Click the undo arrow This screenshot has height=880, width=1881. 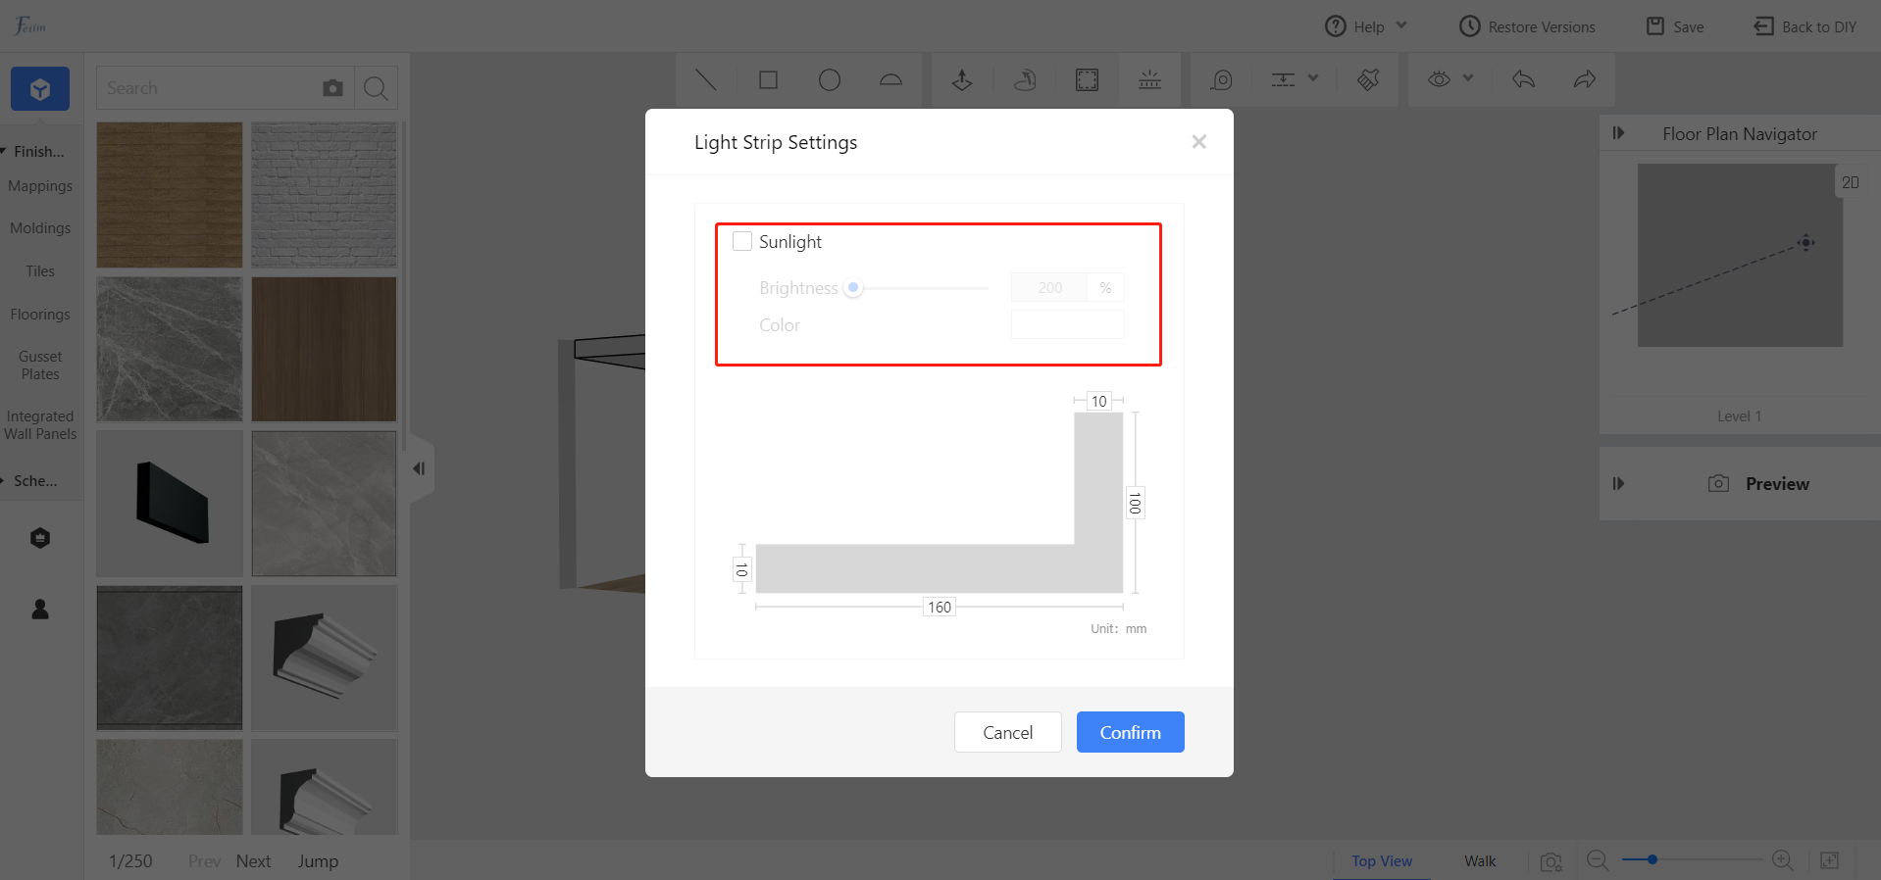coord(1523,79)
